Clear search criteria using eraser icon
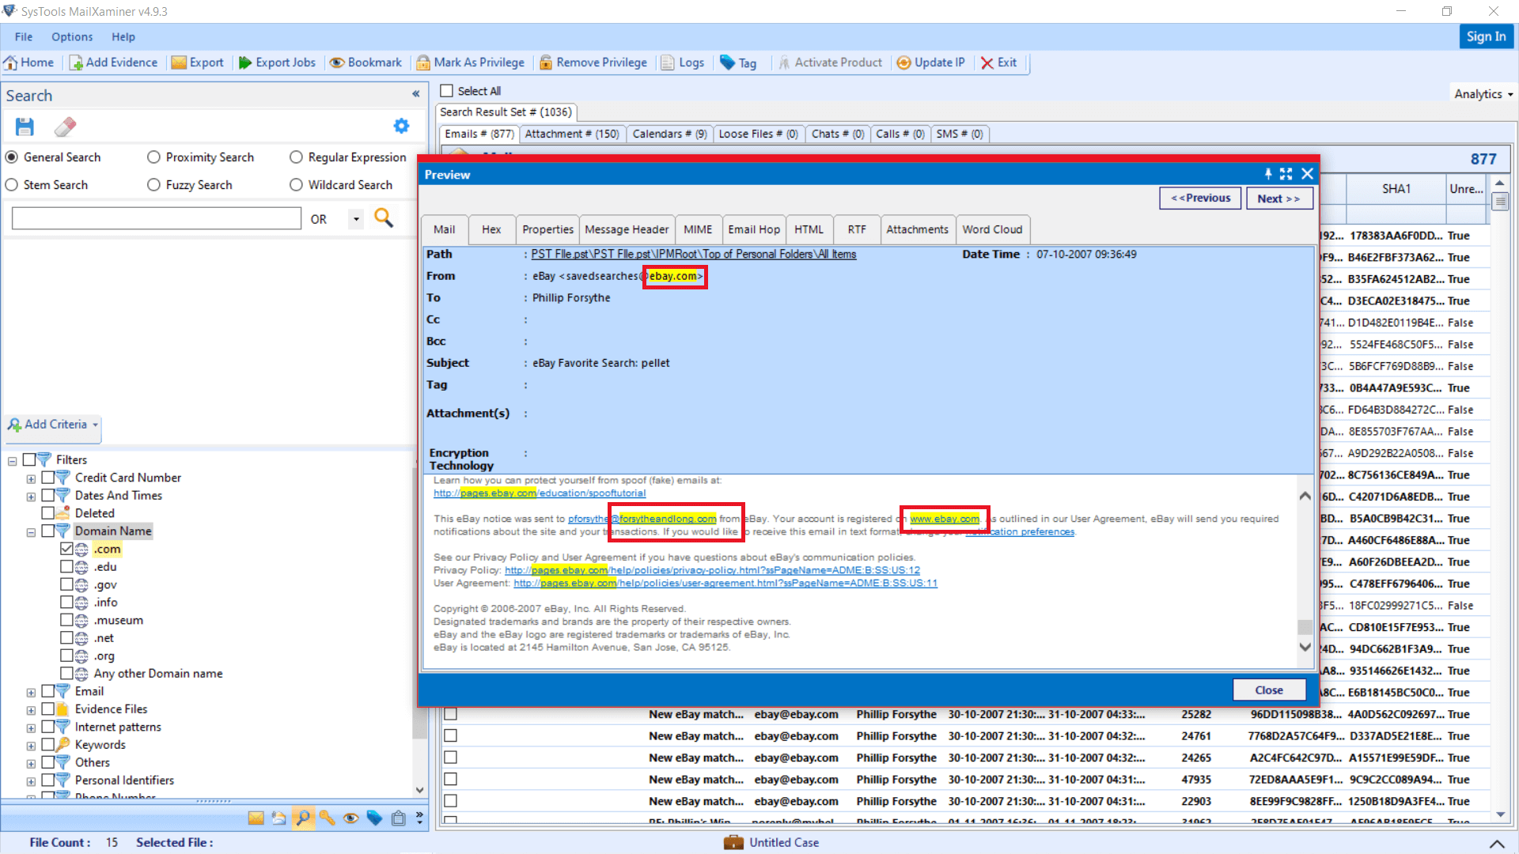Image resolution: width=1519 pixels, height=854 pixels. tap(66, 127)
